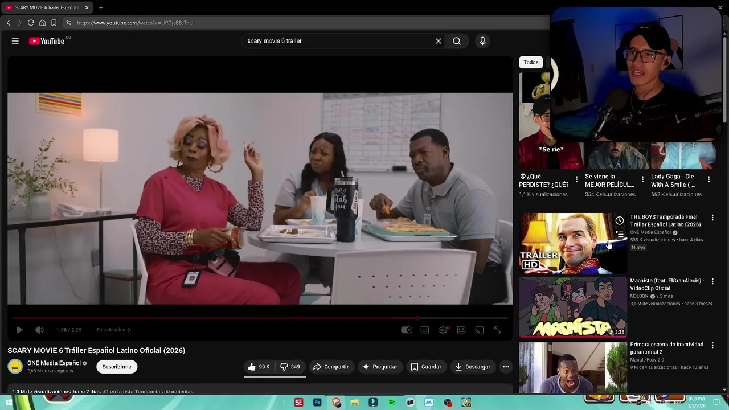Open options for 'Primera escena de inactividad' video

(x=712, y=345)
